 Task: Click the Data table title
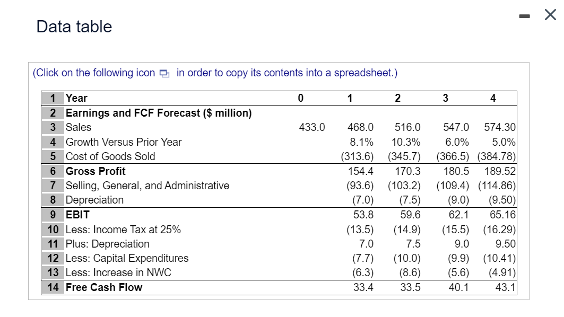click(x=74, y=26)
